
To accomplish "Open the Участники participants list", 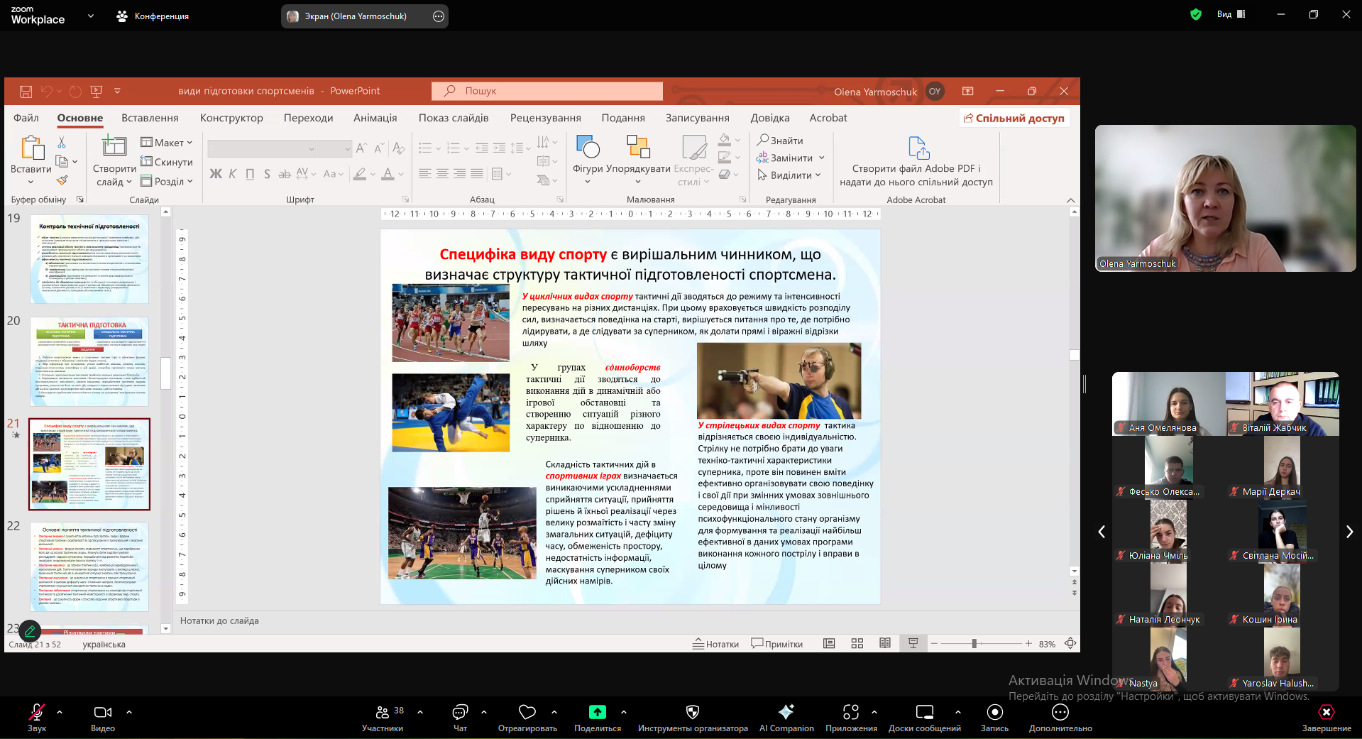I will click(383, 713).
